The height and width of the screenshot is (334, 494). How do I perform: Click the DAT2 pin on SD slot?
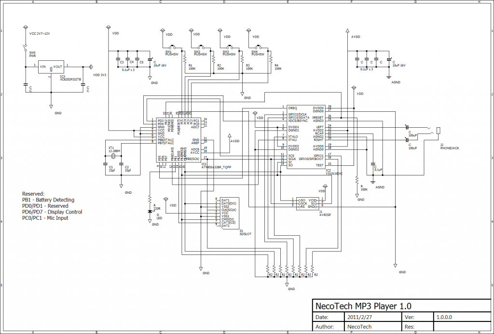[x=226, y=226]
